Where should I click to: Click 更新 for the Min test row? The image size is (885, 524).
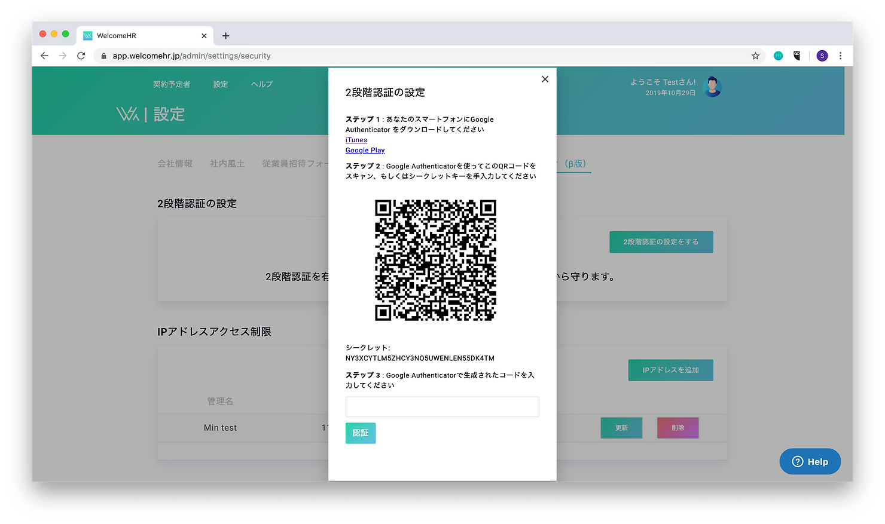pyautogui.click(x=621, y=428)
